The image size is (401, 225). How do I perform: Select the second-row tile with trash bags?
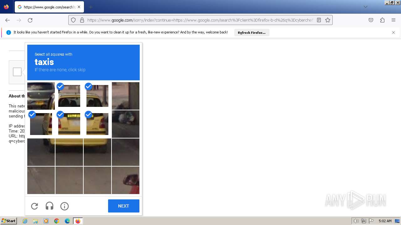126,124
